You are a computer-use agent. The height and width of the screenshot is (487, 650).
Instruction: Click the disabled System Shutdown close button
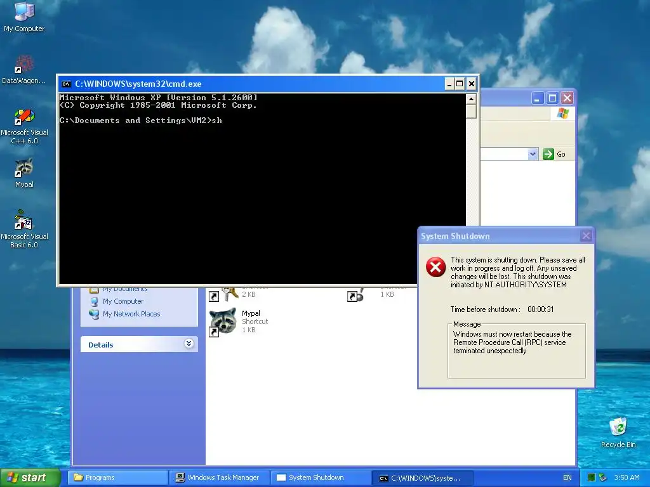click(586, 236)
